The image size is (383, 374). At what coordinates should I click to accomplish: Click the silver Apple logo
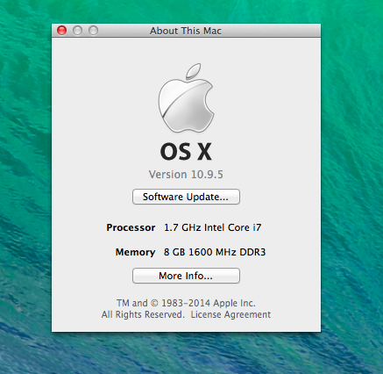[x=186, y=97]
